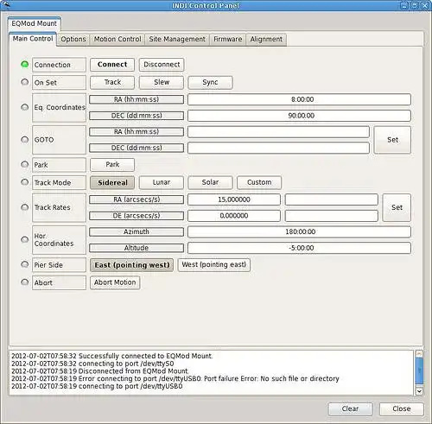Click the 'Port failure Error' log line
Image resolution: width=432 pixels, height=424 pixels.
pyautogui.click(x=175, y=378)
